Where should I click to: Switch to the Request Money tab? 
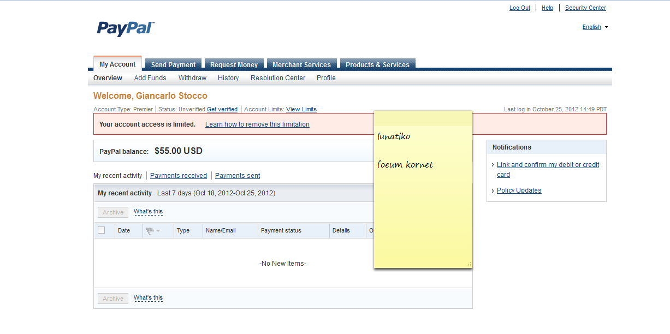click(x=234, y=64)
